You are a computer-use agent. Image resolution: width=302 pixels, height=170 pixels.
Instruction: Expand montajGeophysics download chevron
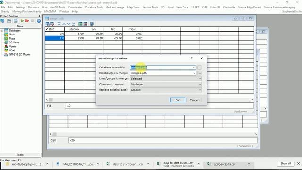[x=47, y=164]
